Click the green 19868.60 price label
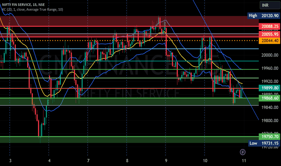281x166 pixels. [269, 98]
